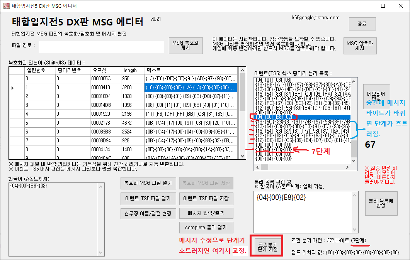The height and width of the screenshot is (260, 410).
Task: Click hex list horizontal scrollbar thumb
Action: [265, 167]
